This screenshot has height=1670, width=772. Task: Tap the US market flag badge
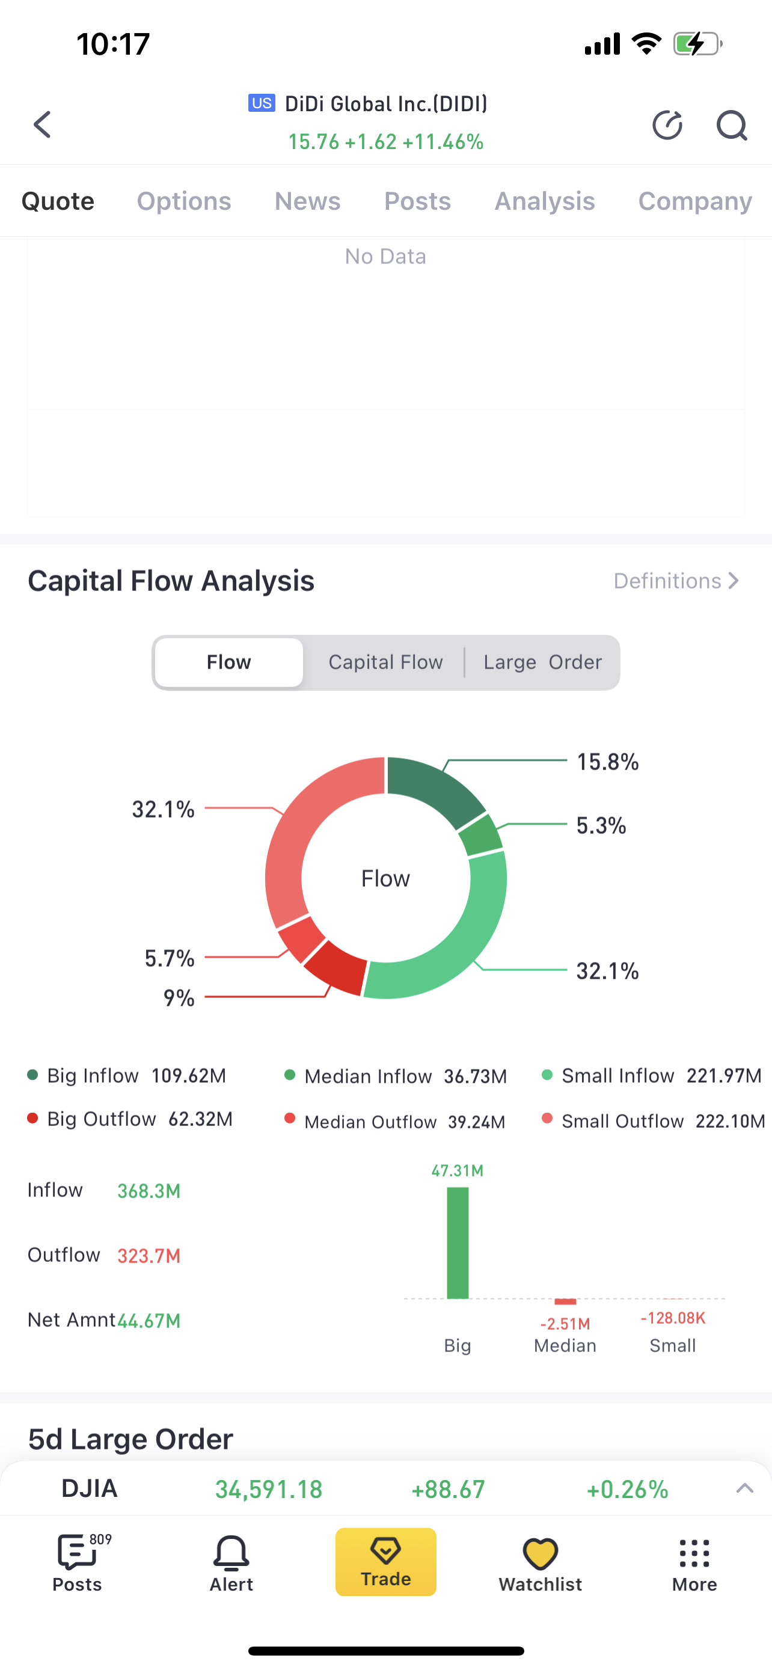(262, 103)
